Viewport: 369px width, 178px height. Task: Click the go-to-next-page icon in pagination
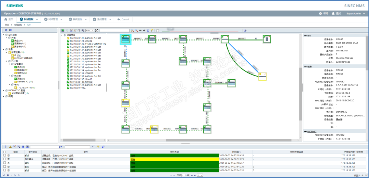click(192, 175)
